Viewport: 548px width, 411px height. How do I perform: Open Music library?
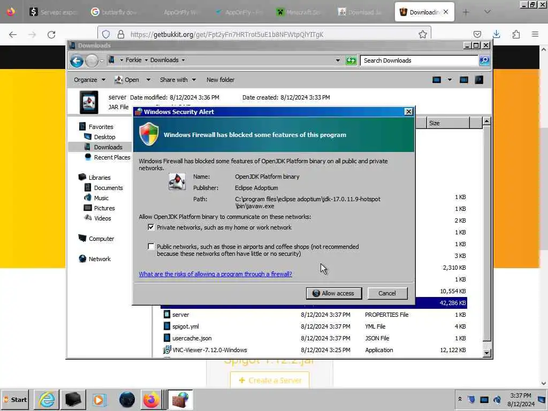101,198
